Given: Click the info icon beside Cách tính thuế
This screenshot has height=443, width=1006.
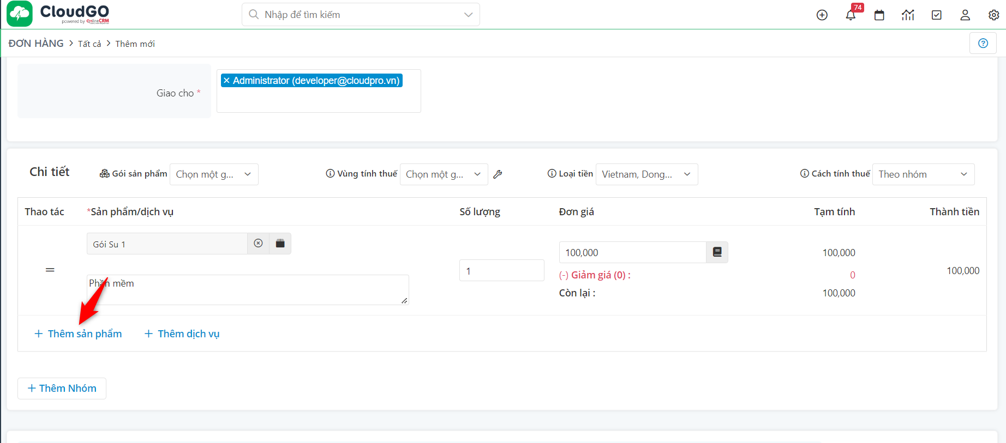Looking at the screenshot, I should [805, 173].
